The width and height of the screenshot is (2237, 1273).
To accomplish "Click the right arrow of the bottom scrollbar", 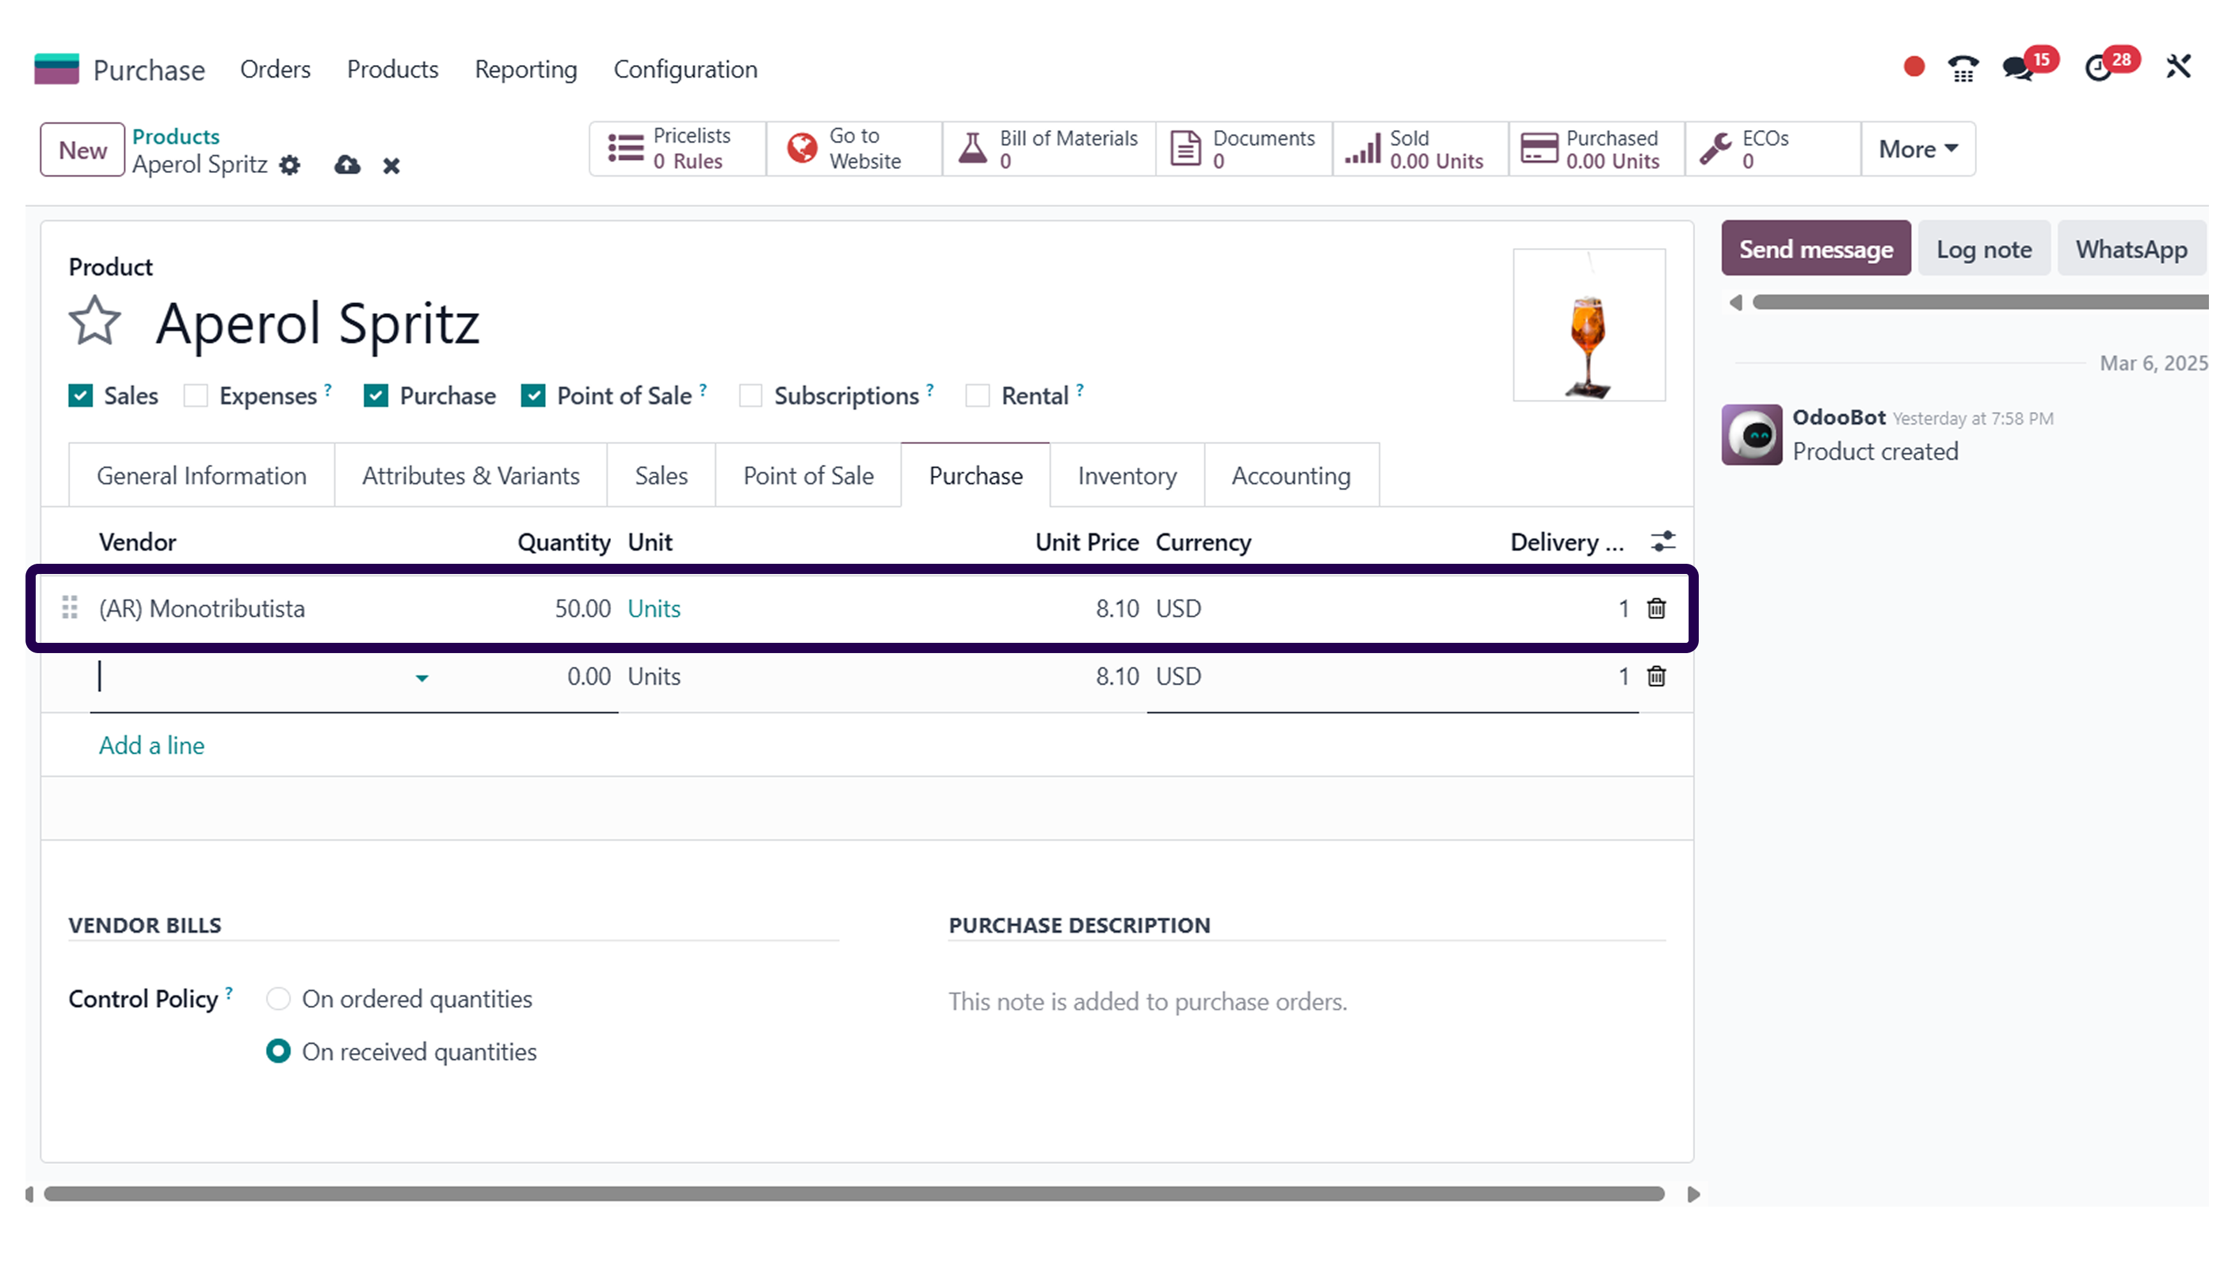I will pos(1693,1195).
